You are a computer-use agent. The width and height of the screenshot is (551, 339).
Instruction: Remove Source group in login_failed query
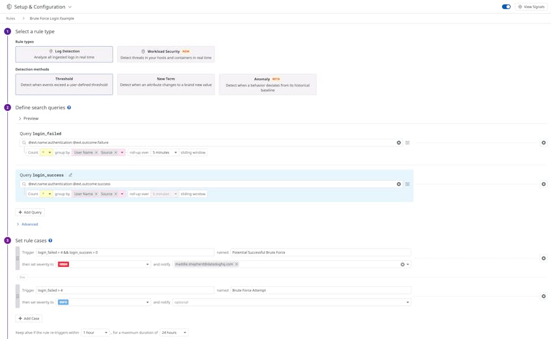116,152
